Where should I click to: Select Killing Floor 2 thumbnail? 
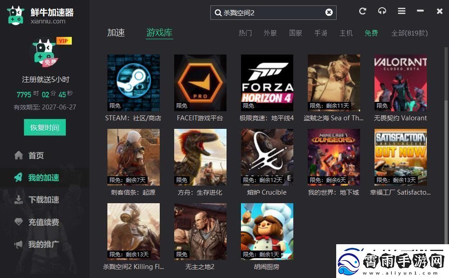click(x=134, y=232)
